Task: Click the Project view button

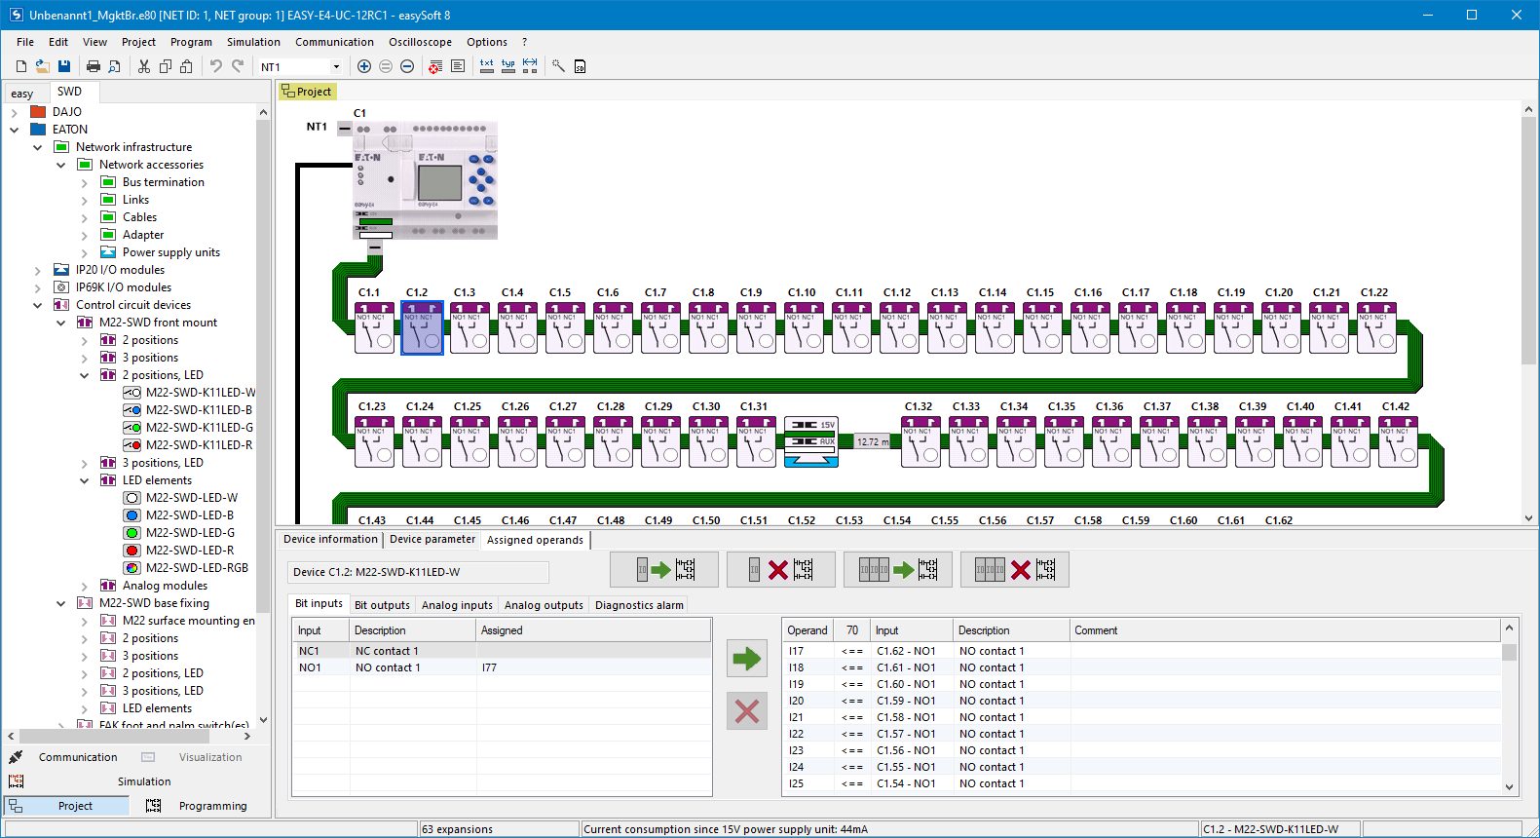Action: coord(66,806)
